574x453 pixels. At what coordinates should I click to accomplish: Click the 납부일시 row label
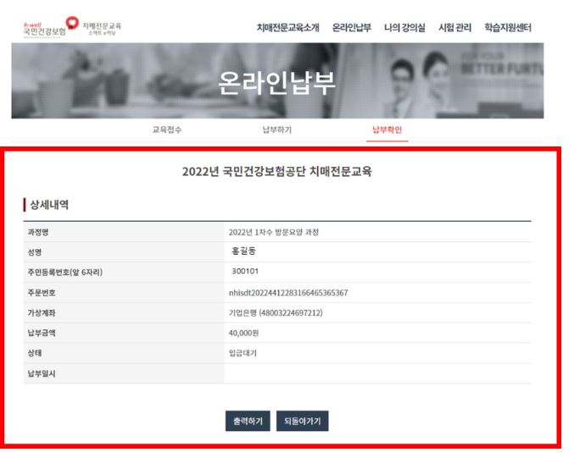tap(42, 373)
